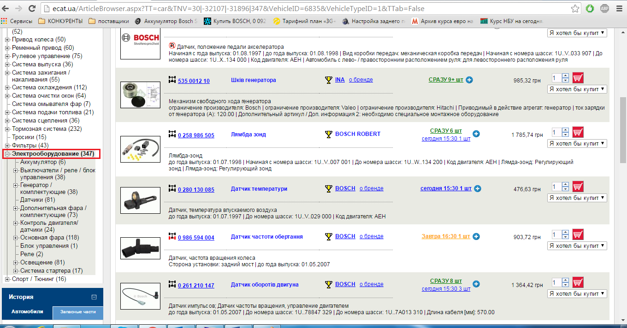627x328 pixels.
Task: Add Лямбда зонд to cart via red cart icon
Action: click(x=578, y=132)
